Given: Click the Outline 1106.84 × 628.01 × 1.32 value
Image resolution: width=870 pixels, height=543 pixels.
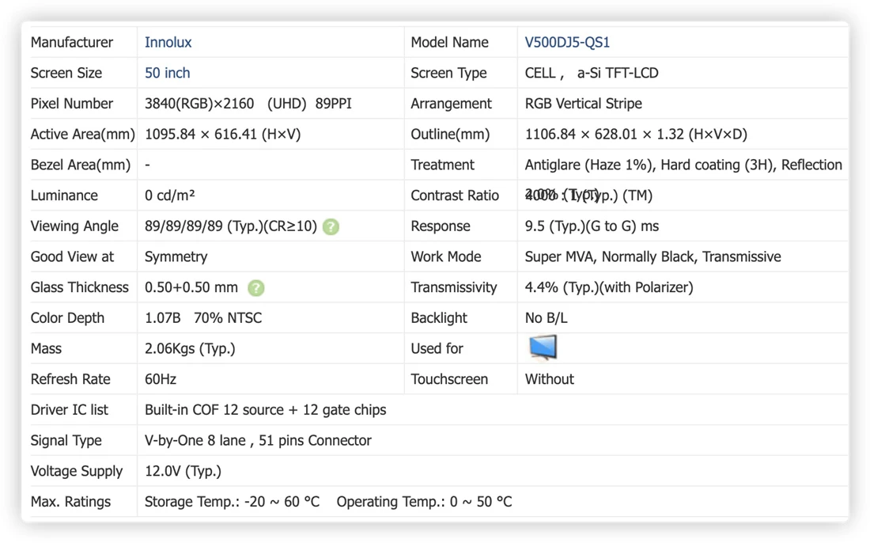Looking at the screenshot, I should 636,135.
